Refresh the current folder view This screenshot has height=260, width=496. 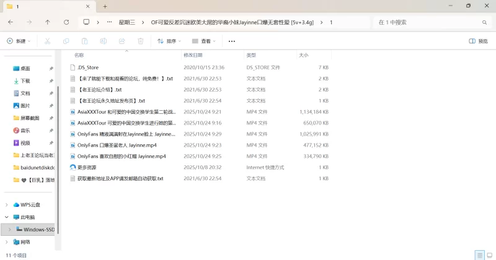(66, 22)
